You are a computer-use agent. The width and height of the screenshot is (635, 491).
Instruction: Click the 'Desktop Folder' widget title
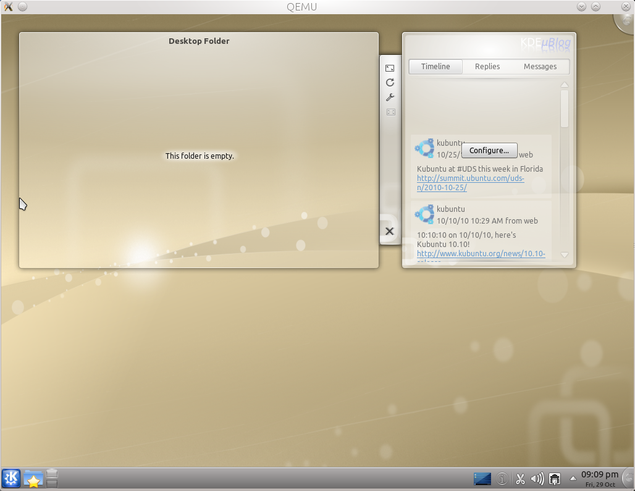click(x=199, y=41)
